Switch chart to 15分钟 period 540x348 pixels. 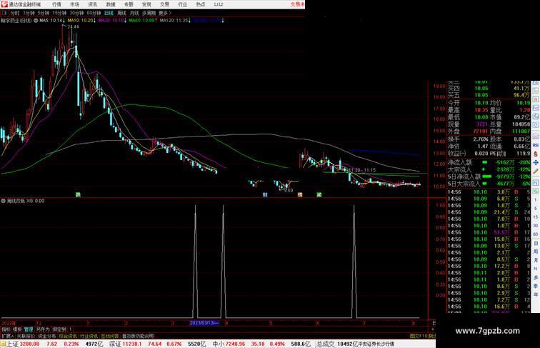click(59, 13)
